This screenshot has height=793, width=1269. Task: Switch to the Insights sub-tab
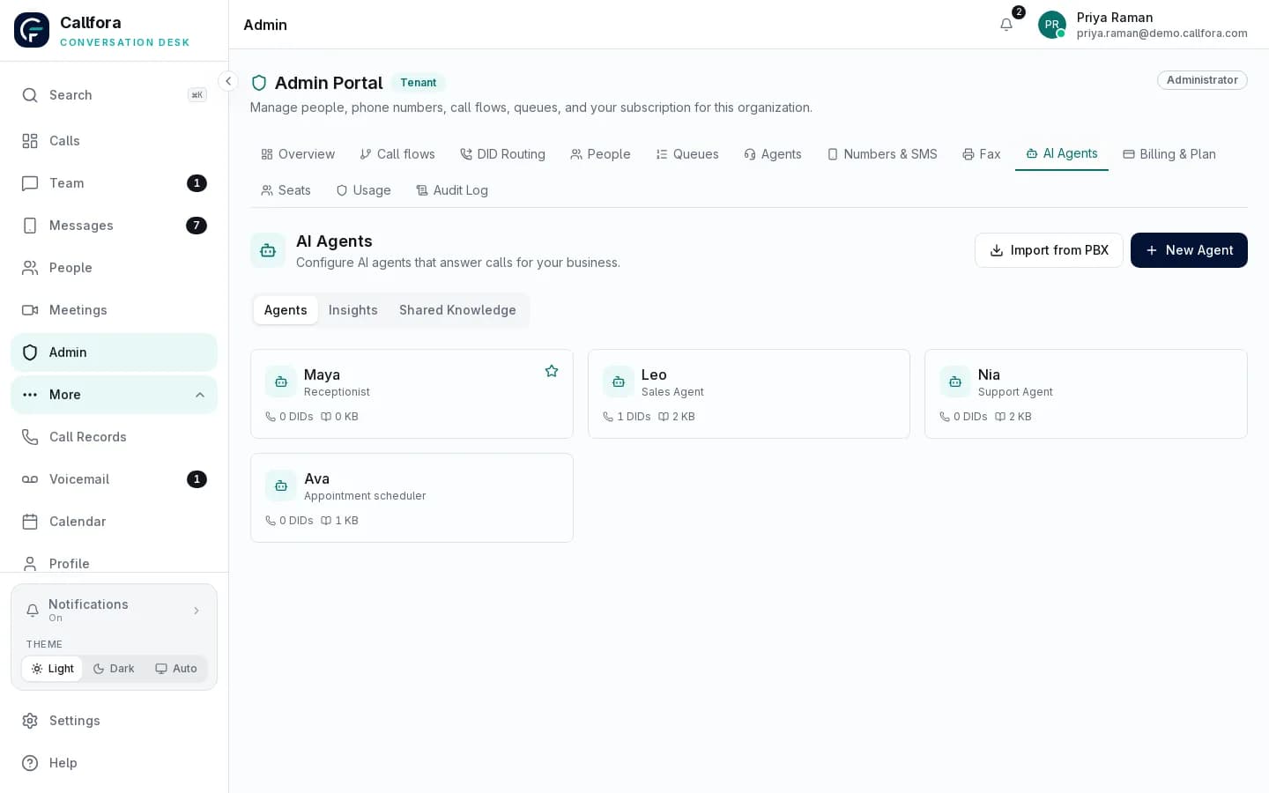(x=353, y=310)
